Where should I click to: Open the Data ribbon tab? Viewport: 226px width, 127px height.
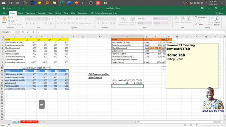pos(50,13)
